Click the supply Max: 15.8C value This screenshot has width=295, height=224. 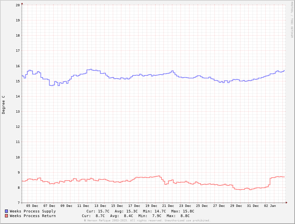tap(183, 211)
